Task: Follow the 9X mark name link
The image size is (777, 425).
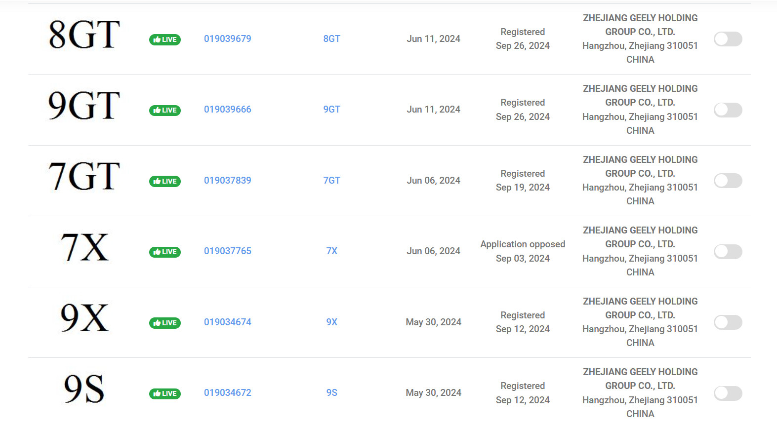Action: coord(332,322)
